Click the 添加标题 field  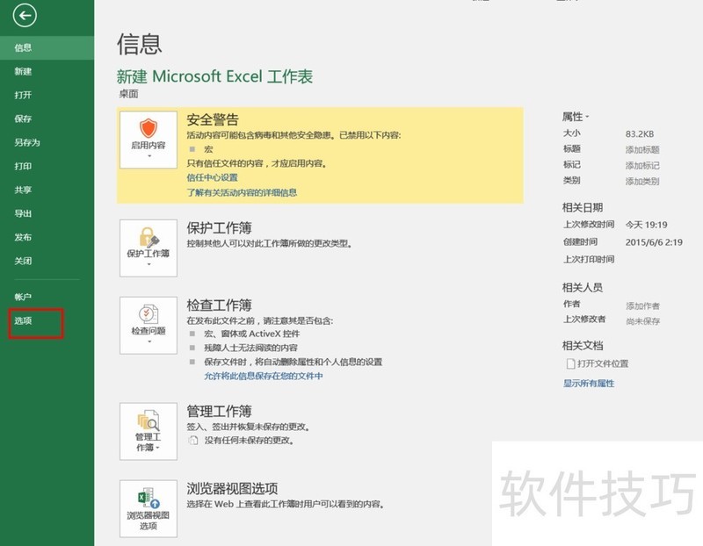click(x=642, y=149)
